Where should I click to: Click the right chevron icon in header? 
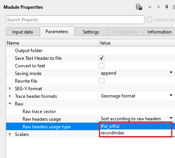(x=158, y=7)
